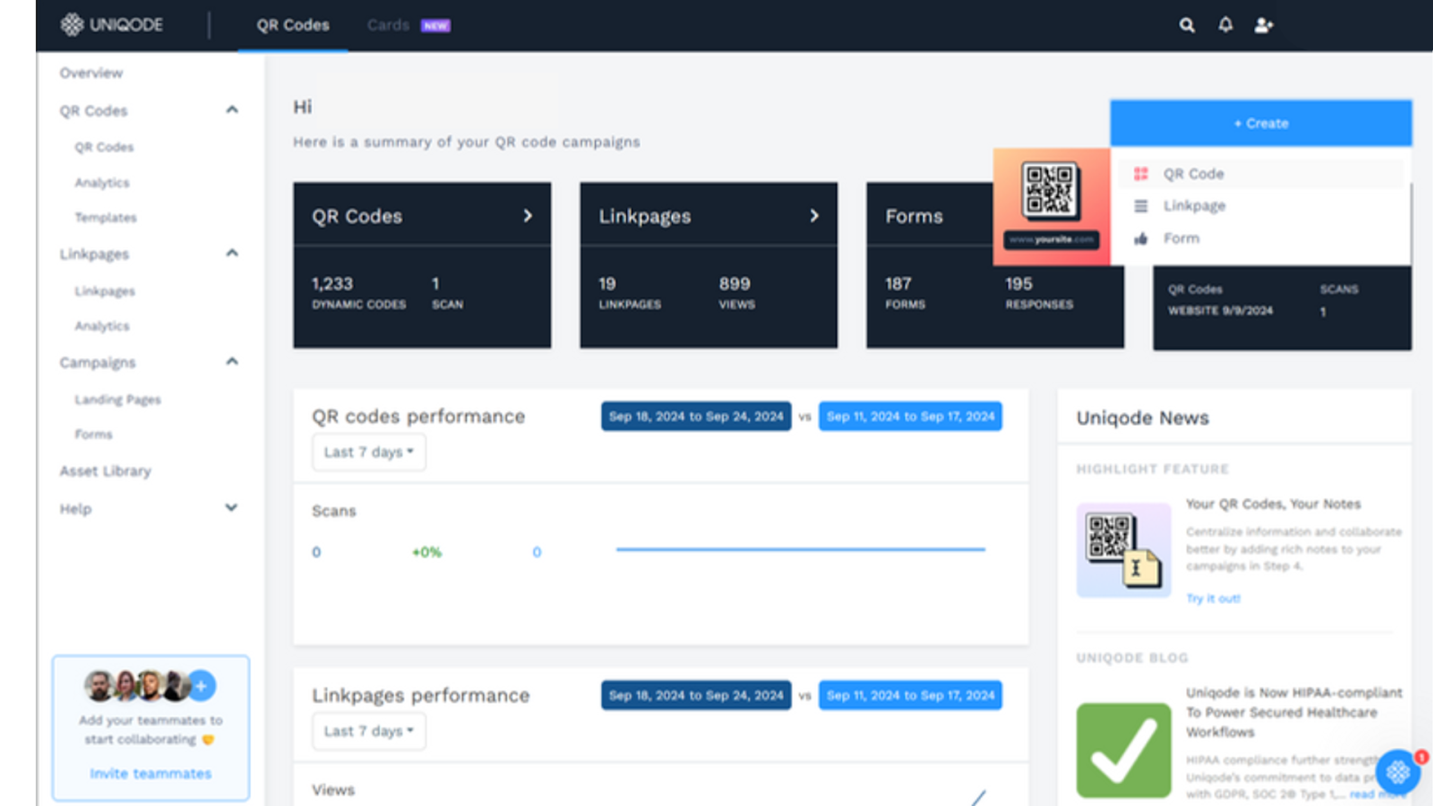Expand the Help sidebar section
The height and width of the screenshot is (806, 1433).
pos(231,507)
